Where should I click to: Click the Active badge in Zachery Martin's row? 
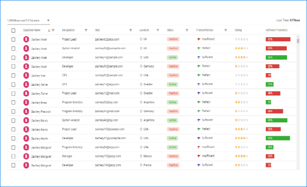(x=172, y=138)
